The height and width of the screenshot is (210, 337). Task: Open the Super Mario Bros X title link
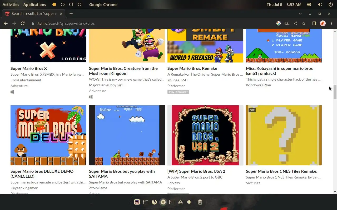tap(29, 68)
